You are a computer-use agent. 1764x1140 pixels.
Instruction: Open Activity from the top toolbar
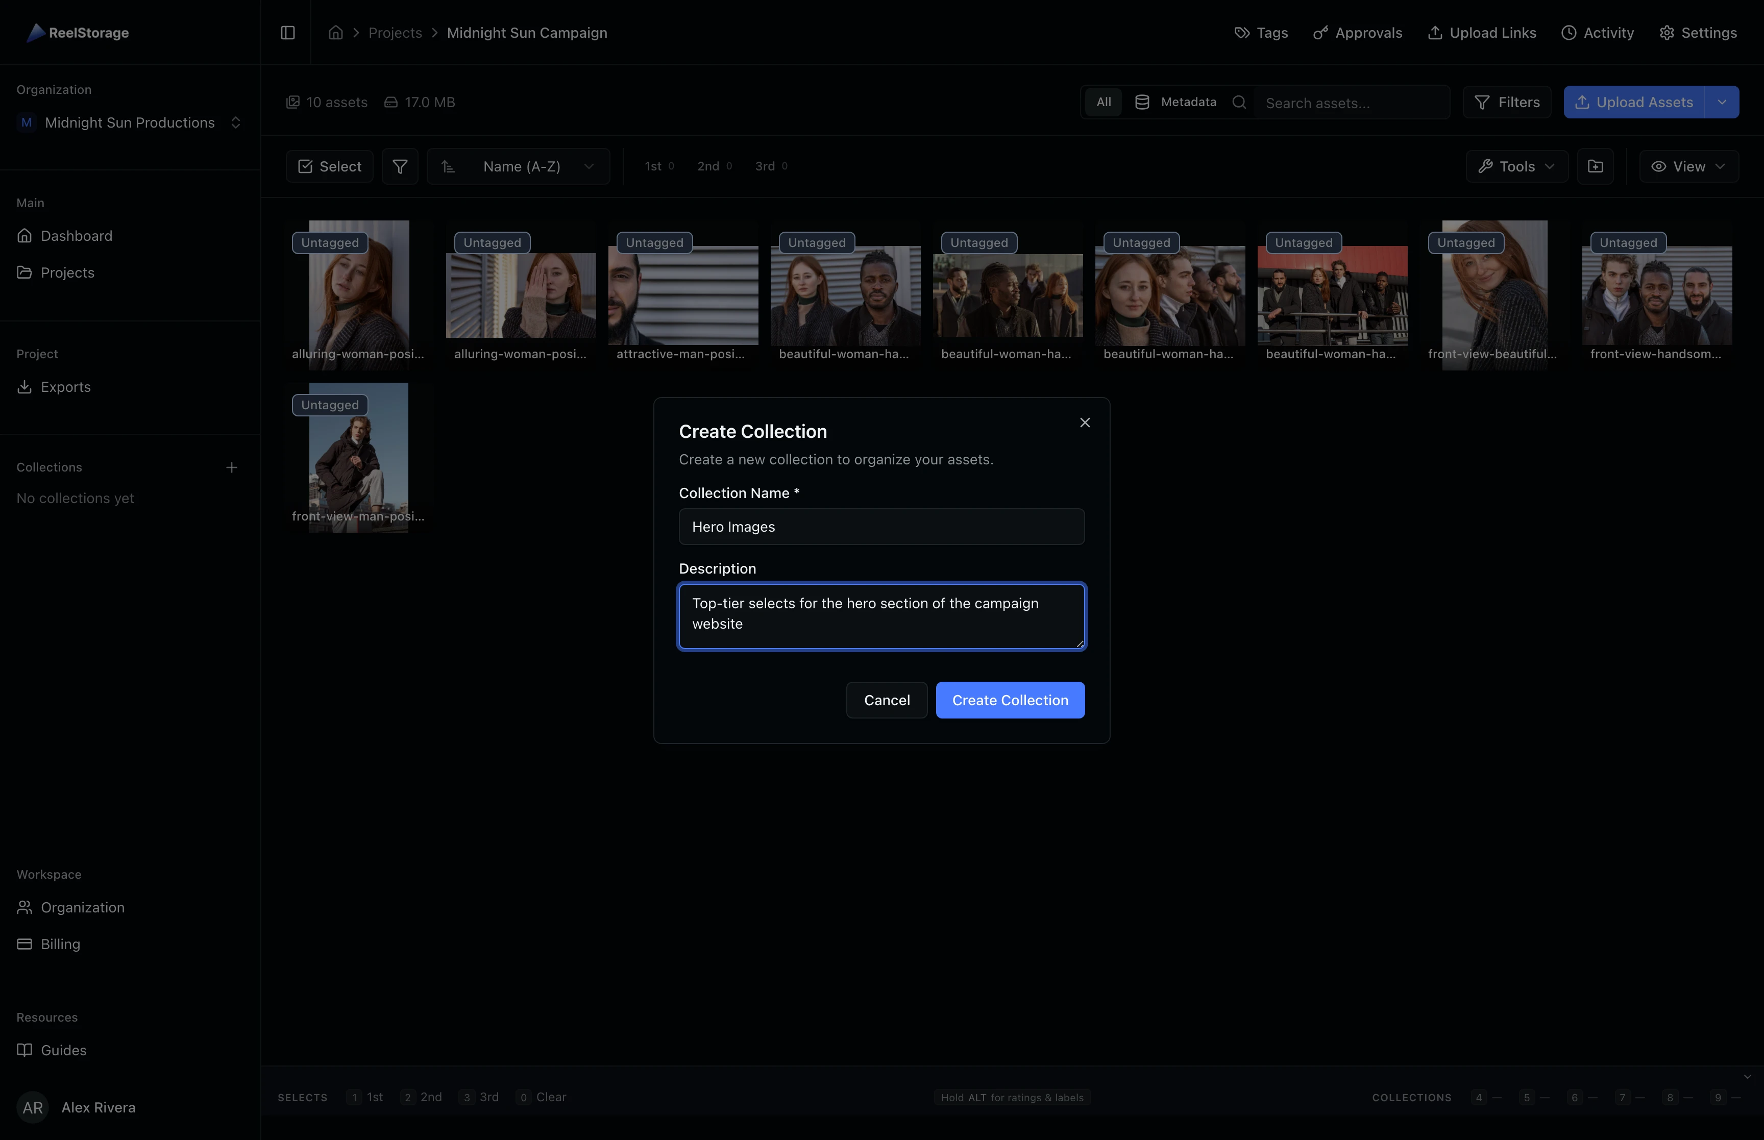tap(1598, 33)
